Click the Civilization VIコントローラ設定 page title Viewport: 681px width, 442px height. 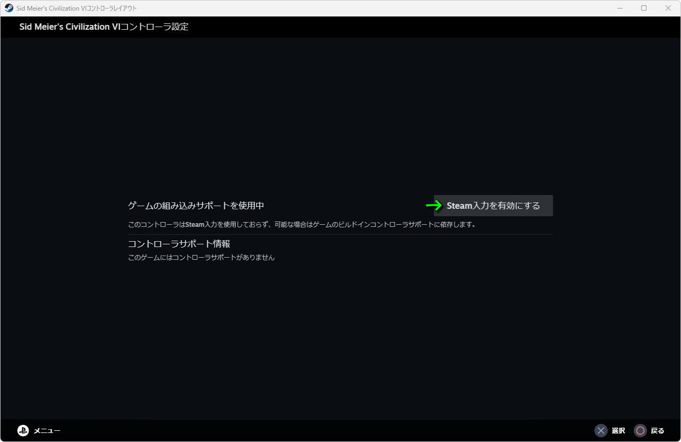click(x=104, y=27)
